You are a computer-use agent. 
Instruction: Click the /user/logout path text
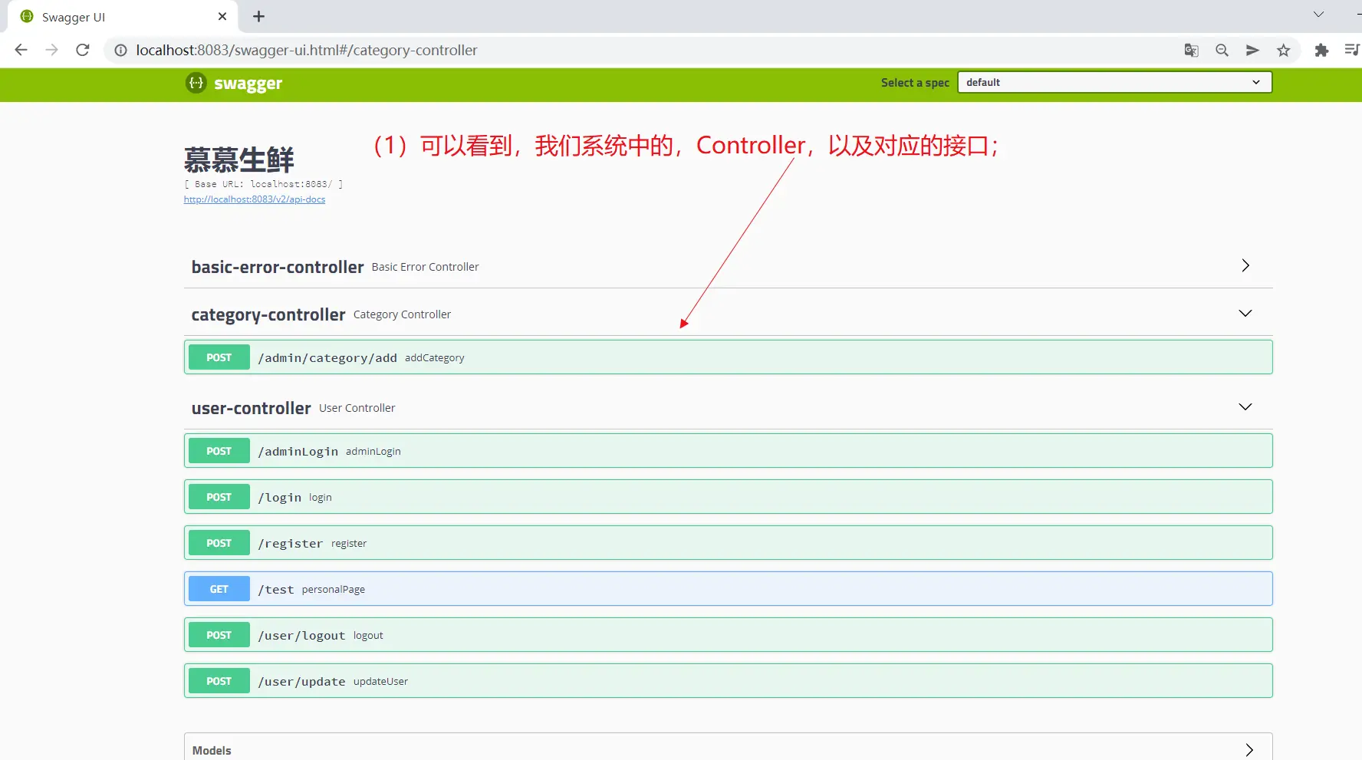tap(302, 636)
